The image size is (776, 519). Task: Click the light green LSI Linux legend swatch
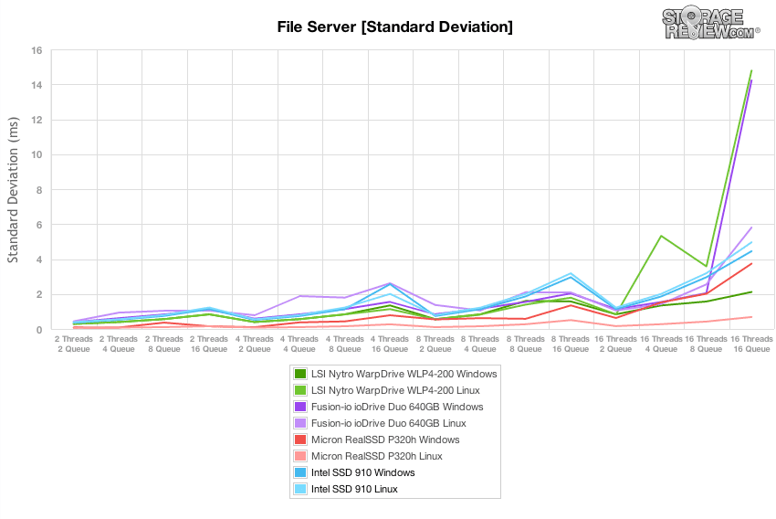coord(300,390)
